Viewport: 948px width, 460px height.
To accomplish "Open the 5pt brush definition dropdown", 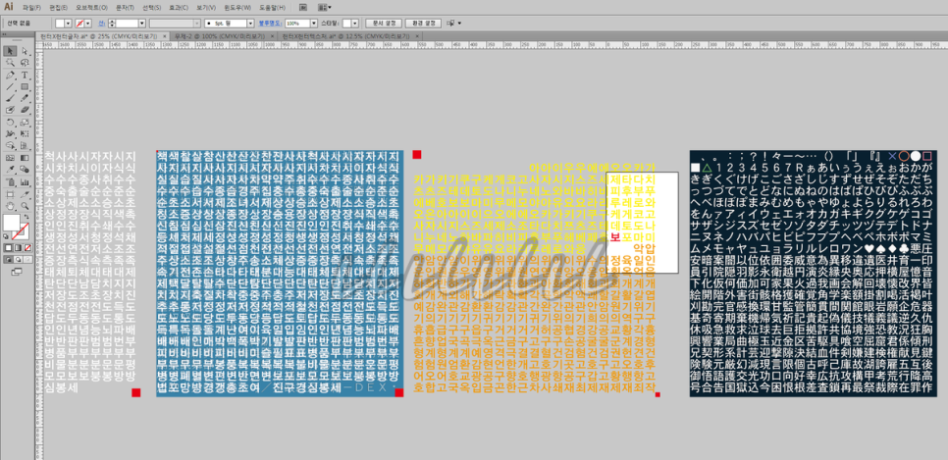I will click(x=250, y=23).
